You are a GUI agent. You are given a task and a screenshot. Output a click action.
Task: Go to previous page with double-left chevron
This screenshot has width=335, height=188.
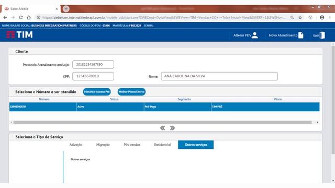(163, 128)
